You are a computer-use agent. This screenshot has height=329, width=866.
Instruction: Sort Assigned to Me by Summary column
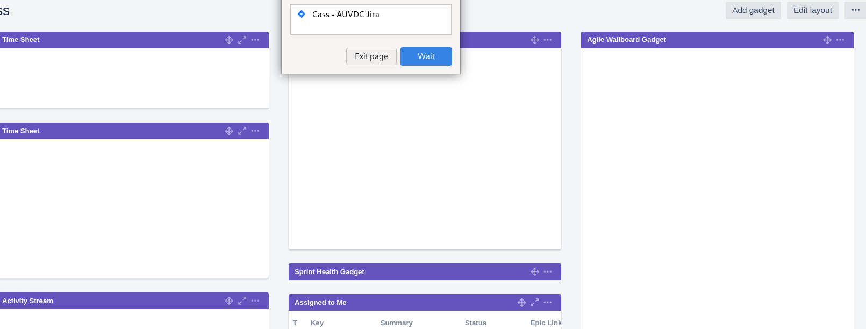(x=397, y=323)
